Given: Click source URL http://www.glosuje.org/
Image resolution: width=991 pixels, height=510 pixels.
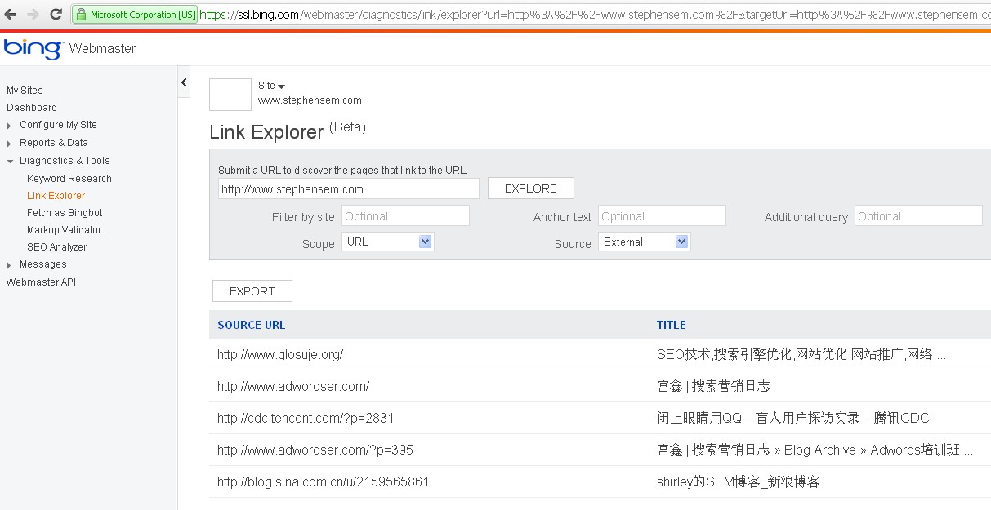Looking at the screenshot, I should (280, 355).
